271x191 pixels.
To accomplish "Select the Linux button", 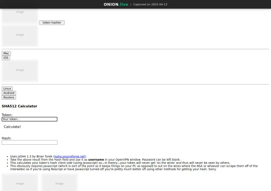I will click(x=7, y=88).
